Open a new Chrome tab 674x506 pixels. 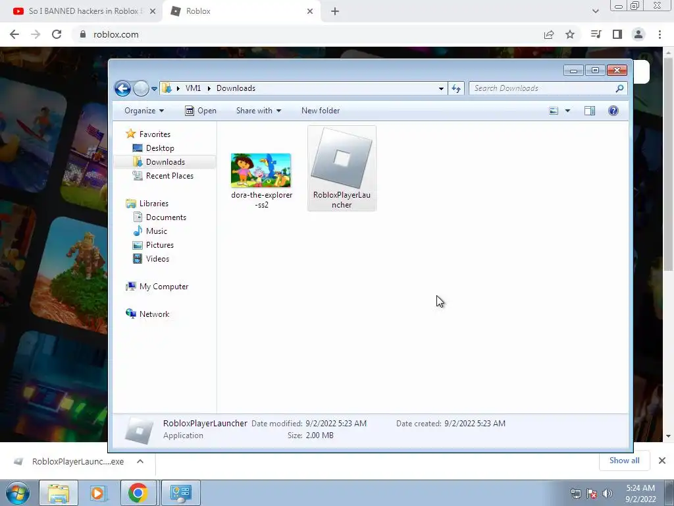pos(335,11)
